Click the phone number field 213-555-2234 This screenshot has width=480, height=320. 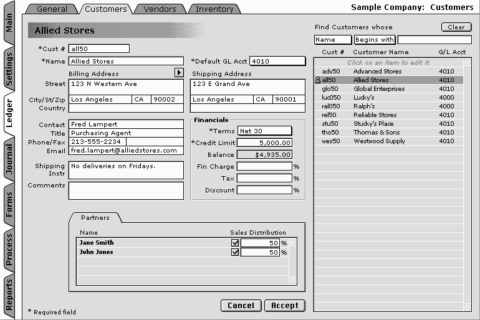click(x=97, y=141)
